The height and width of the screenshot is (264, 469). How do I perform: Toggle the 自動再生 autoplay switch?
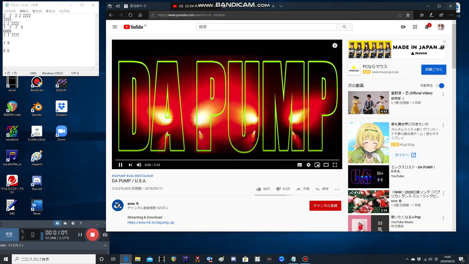pos(440,86)
